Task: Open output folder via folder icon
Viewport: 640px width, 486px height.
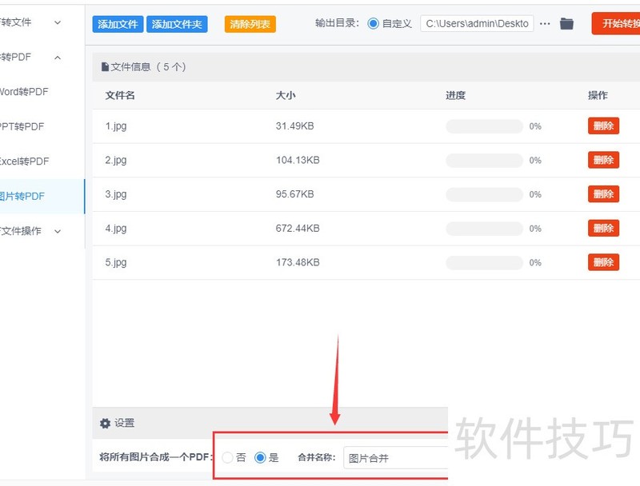Action: pyautogui.click(x=566, y=24)
